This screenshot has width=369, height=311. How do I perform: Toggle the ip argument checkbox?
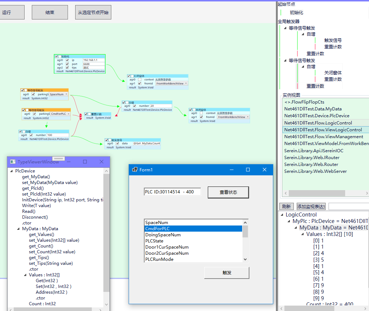67,60
